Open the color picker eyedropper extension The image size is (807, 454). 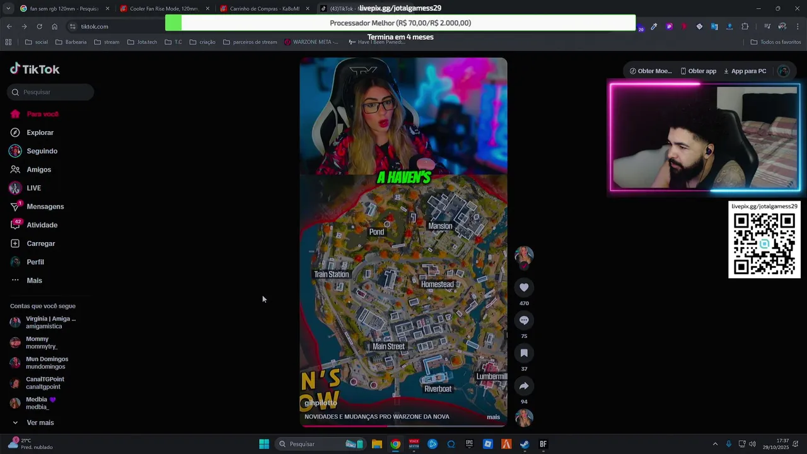point(654,26)
